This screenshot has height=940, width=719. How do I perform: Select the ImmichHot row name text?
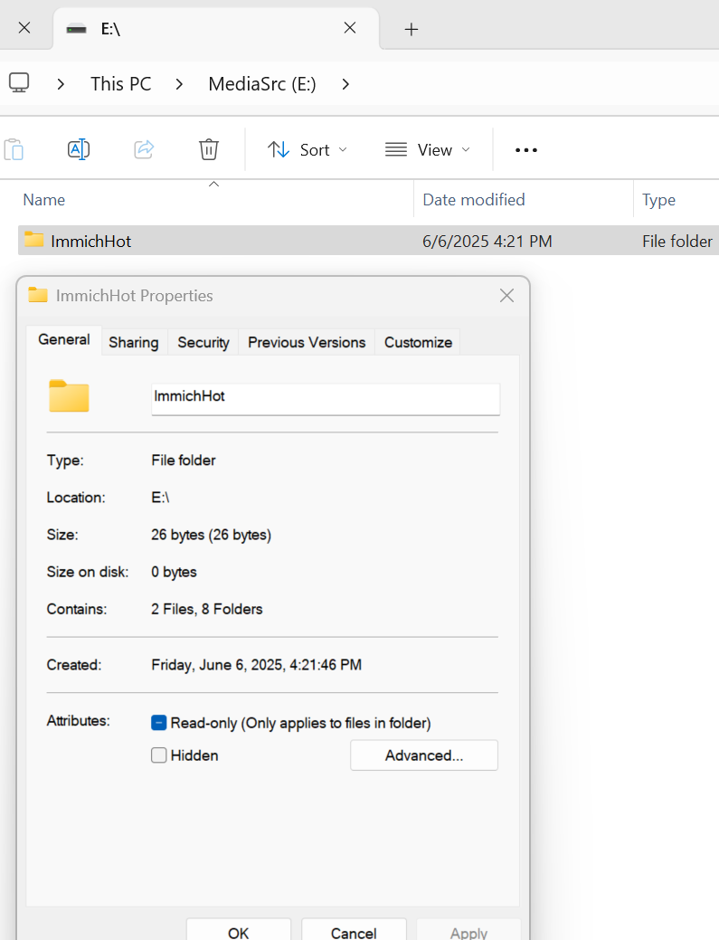[91, 241]
